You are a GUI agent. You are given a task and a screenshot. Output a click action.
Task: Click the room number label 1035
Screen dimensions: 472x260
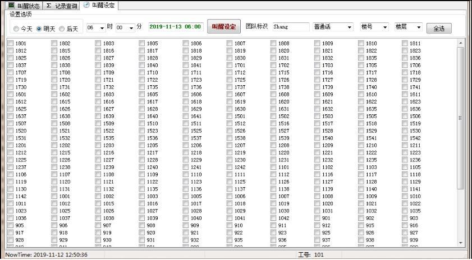point(415,211)
